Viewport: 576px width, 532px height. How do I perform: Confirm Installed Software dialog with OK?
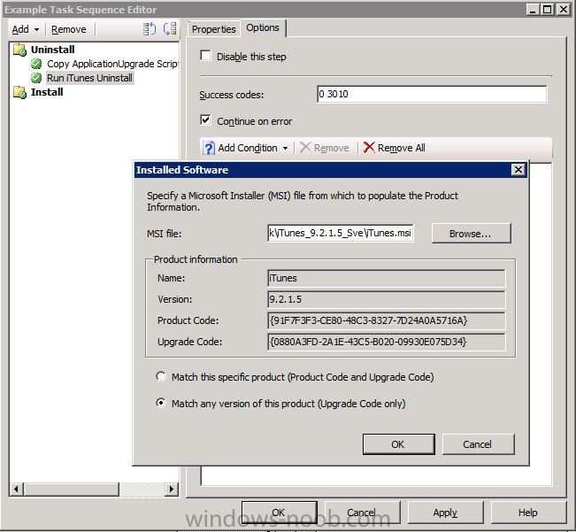click(398, 444)
